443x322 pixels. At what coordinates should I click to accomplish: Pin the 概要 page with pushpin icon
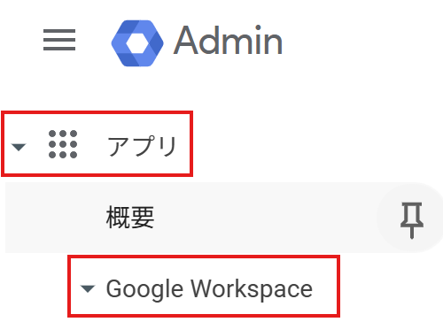pos(412,218)
